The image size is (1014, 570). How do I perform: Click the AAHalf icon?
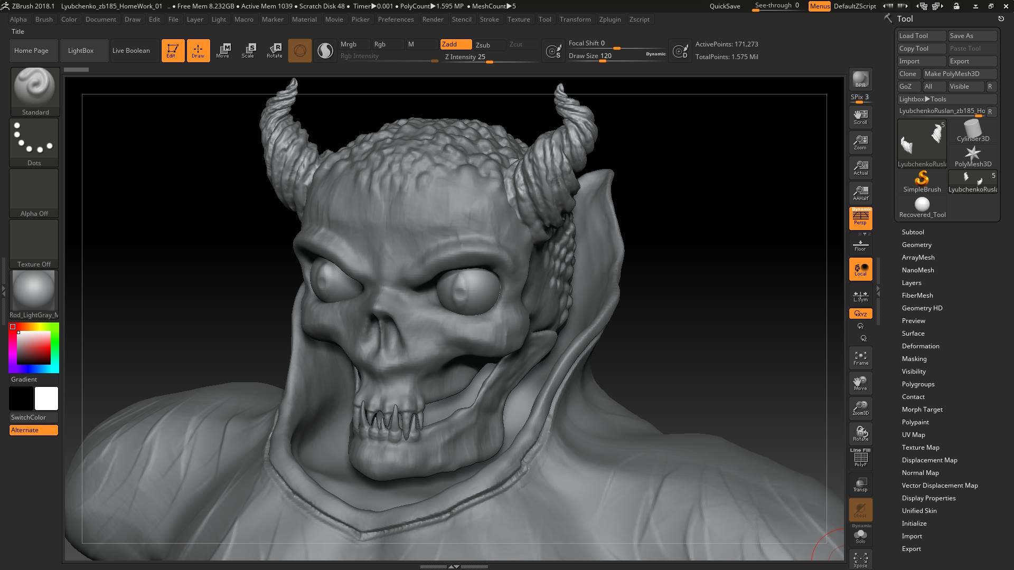pos(860,193)
